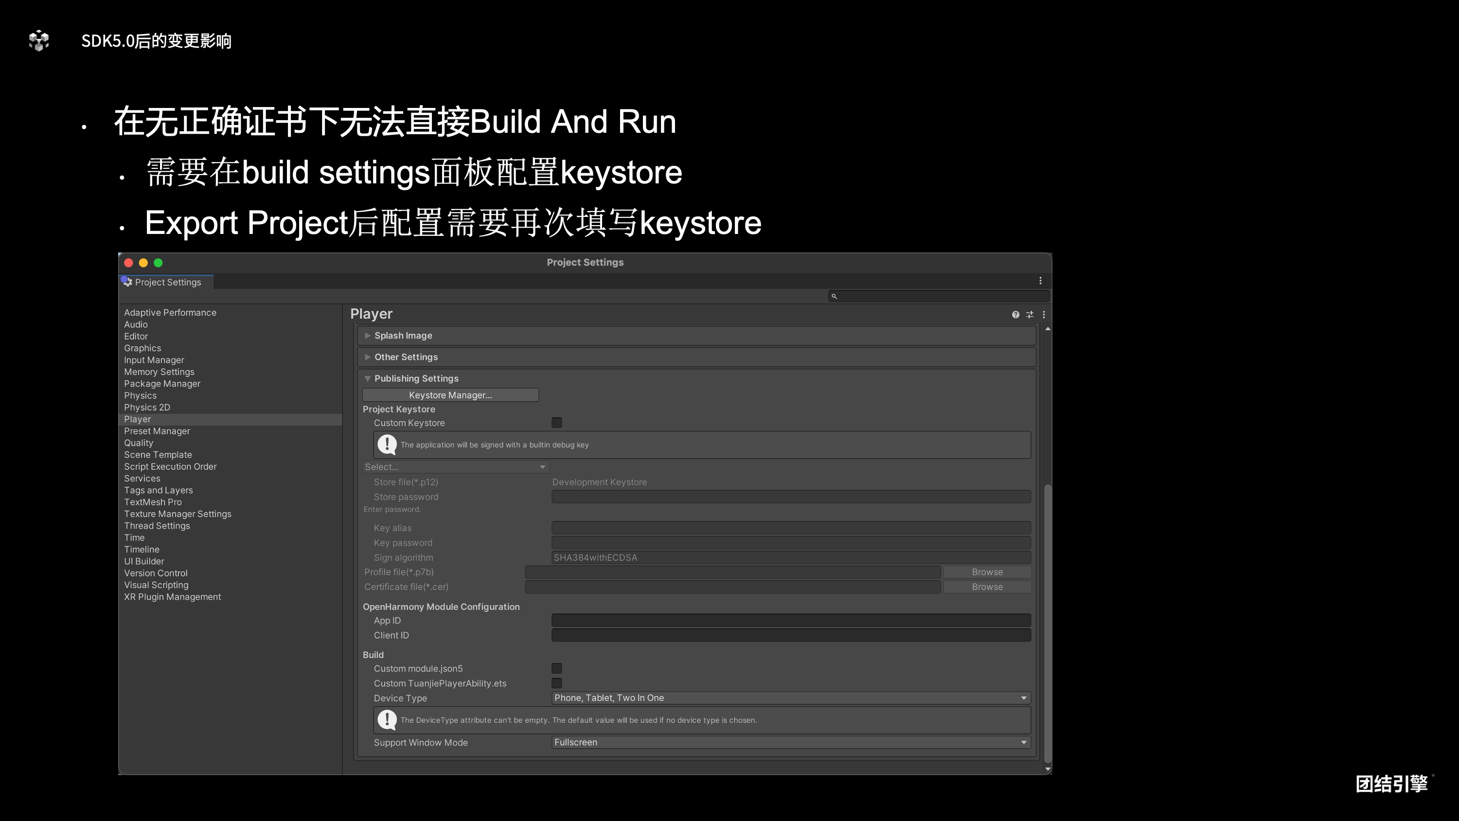Open the Device Type dropdown
1459x821 pixels.
click(x=791, y=698)
